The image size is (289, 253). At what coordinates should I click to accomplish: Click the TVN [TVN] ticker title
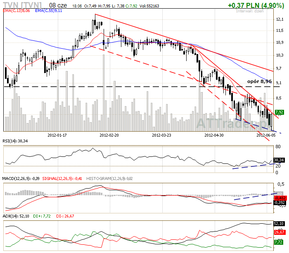tap(22, 5)
